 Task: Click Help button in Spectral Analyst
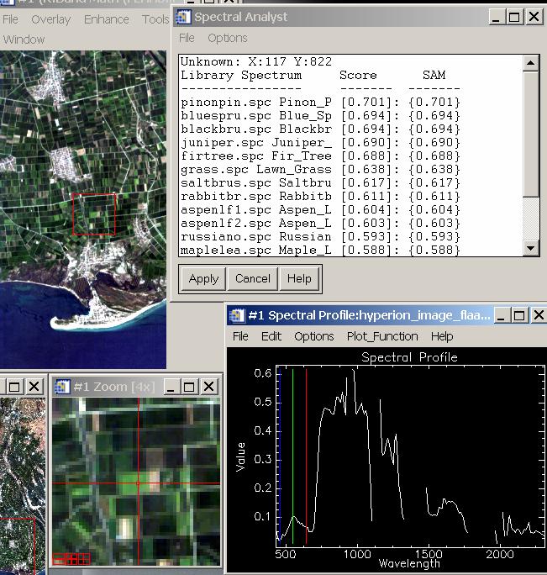[299, 279]
